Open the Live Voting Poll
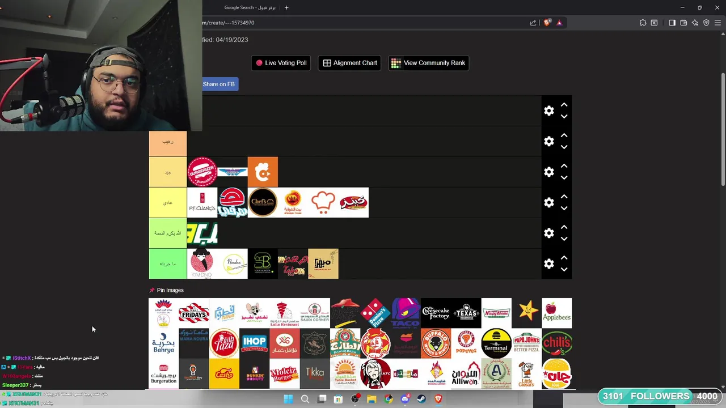The height and width of the screenshot is (408, 726). pyautogui.click(x=281, y=63)
